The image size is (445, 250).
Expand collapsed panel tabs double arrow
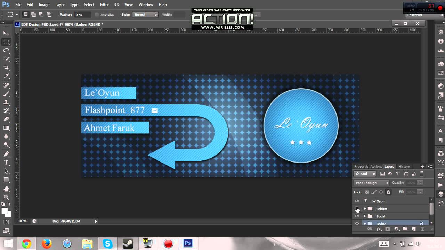(422, 167)
